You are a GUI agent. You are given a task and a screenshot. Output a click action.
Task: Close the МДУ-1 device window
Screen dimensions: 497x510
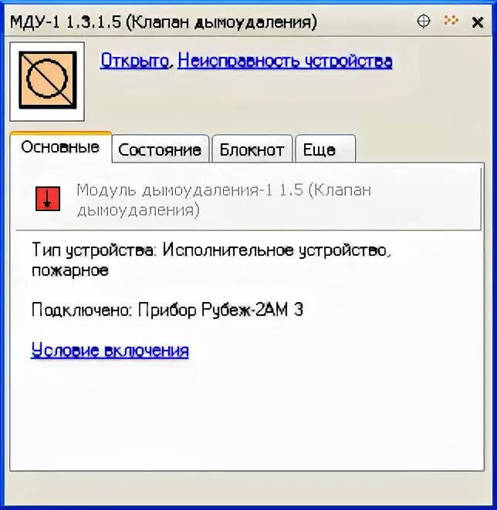click(x=478, y=22)
